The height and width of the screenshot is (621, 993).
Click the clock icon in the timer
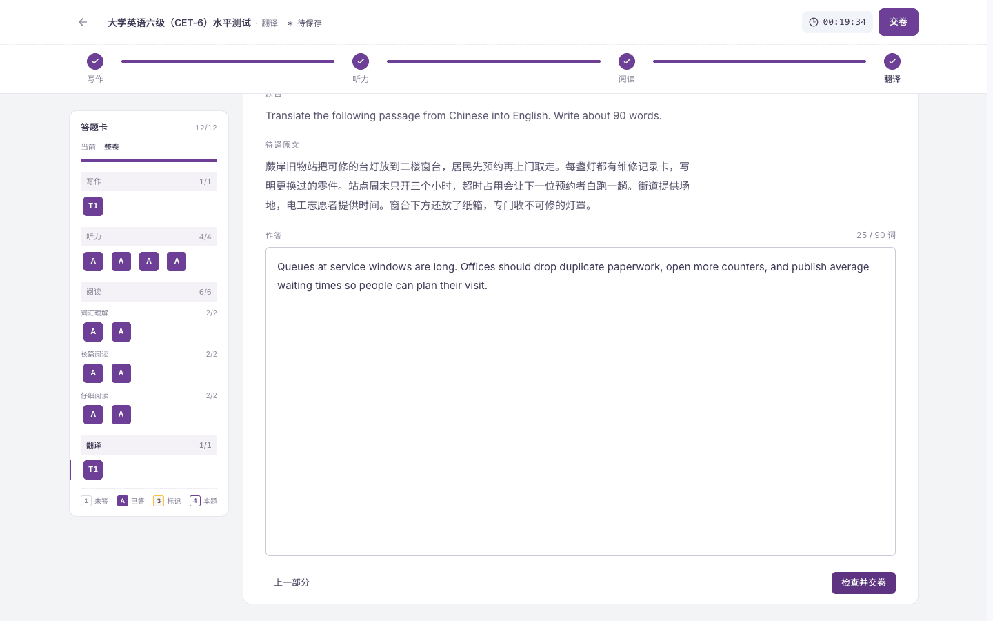[814, 22]
